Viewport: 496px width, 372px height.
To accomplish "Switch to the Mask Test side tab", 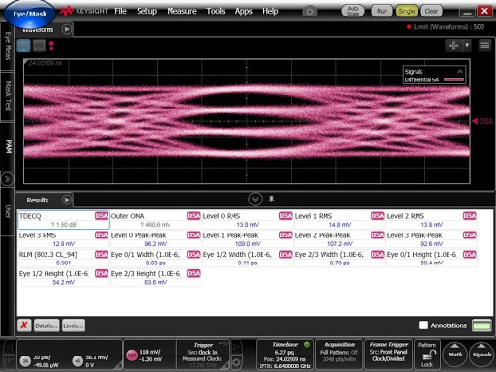I will [x=8, y=96].
